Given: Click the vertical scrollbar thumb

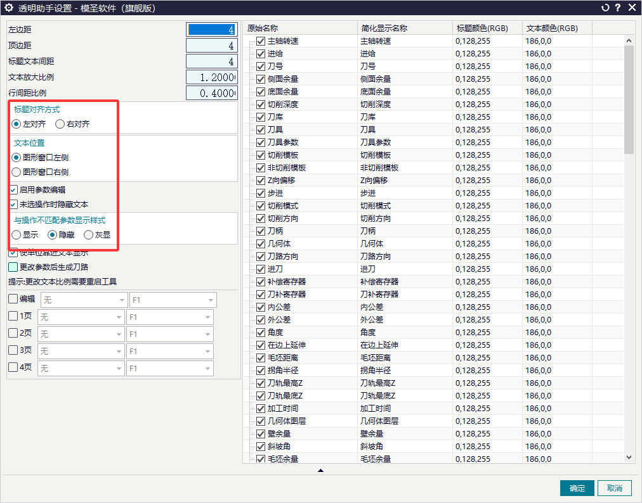Looking at the screenshot, I should point(629,100).
